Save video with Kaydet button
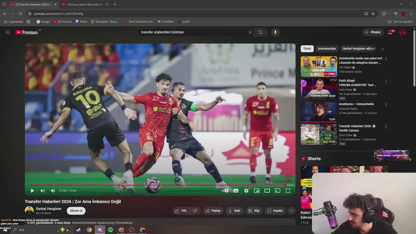 [x=275, y=211]
